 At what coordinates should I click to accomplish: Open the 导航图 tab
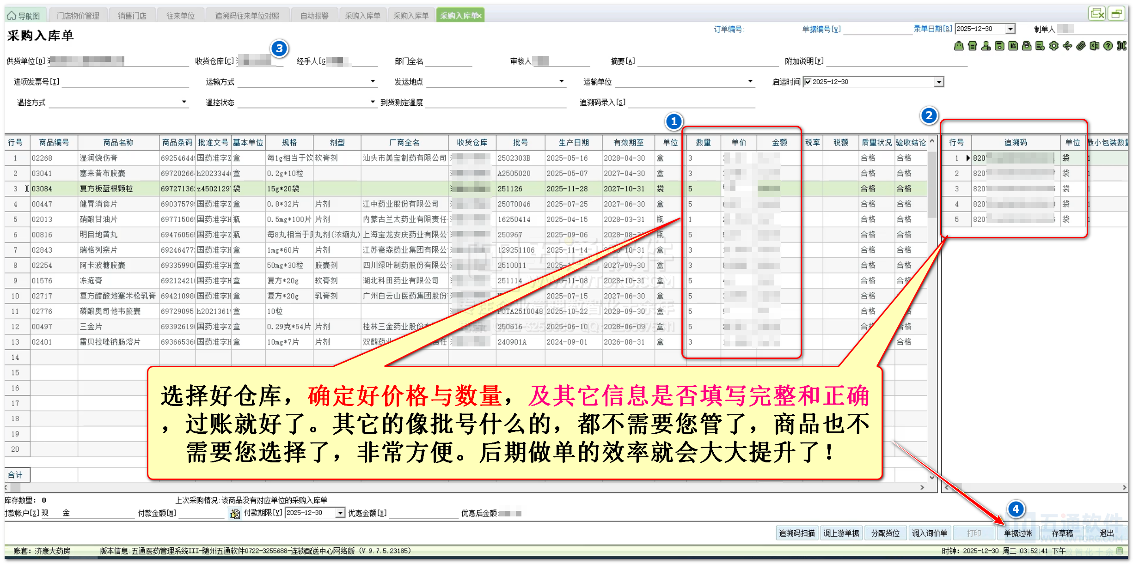24,16
